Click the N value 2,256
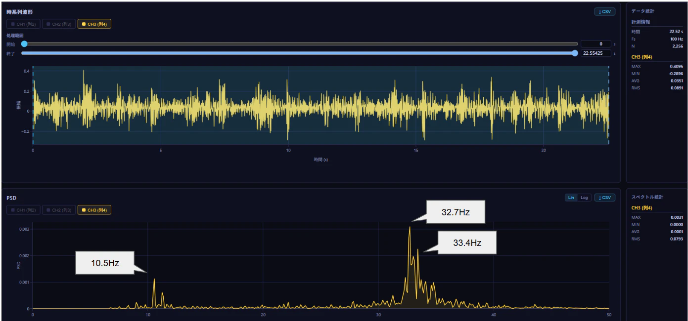 click(x=678, y=46)
